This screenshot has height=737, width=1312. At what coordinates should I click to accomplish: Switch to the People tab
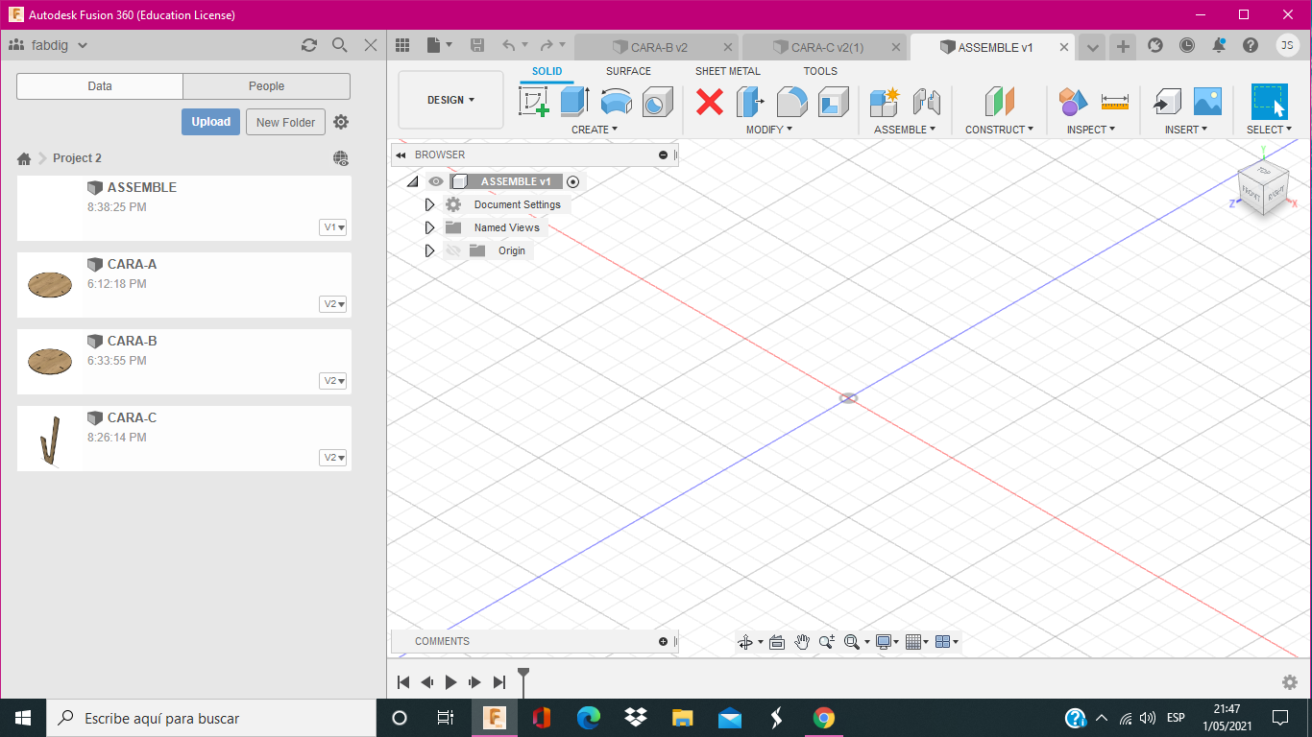[x=266, y=86]
